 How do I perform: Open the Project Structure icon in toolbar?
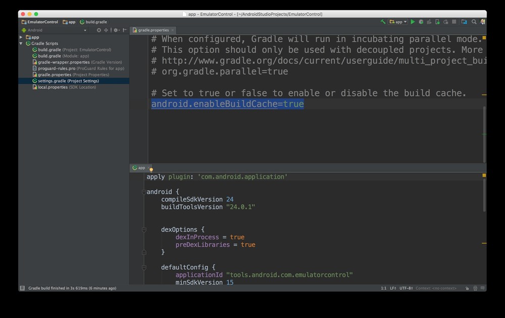click(463, 22)
